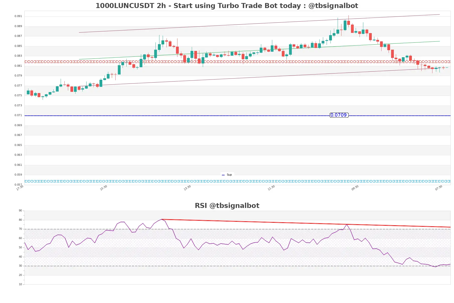The height and width of the screenshot is (303, 454).
Task: Click the 0.069 price axis label
Action: click(x=18, y=125)
